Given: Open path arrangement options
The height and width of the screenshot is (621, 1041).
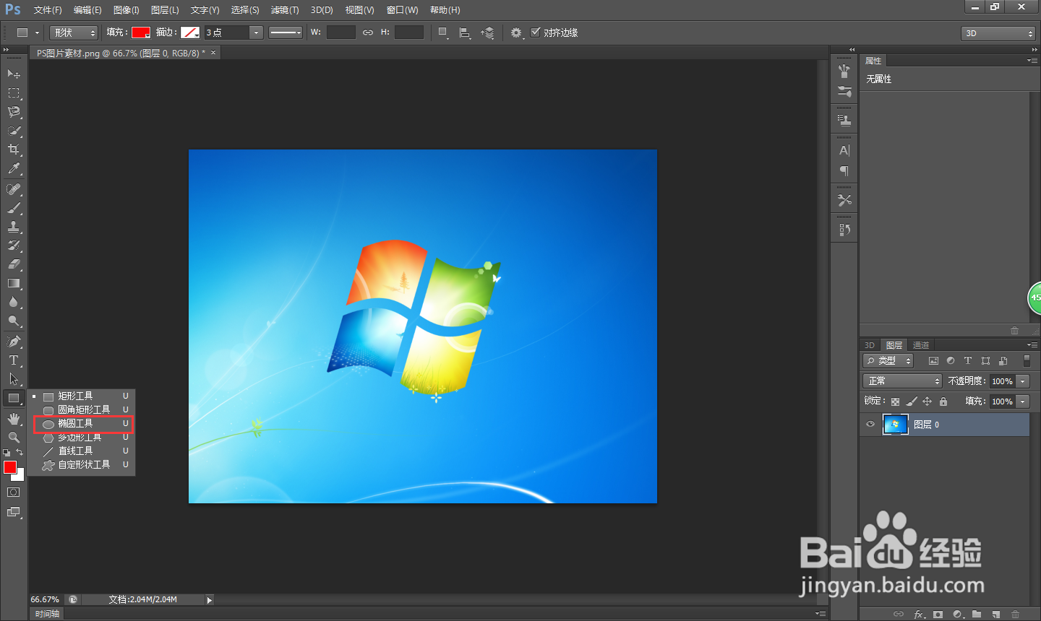Looking at the screenshot, I should 488,32.
